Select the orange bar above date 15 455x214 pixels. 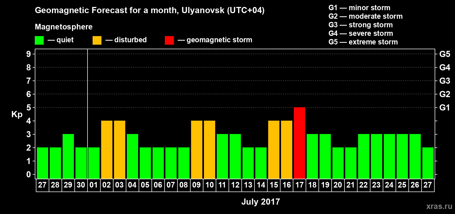(274, 150)
